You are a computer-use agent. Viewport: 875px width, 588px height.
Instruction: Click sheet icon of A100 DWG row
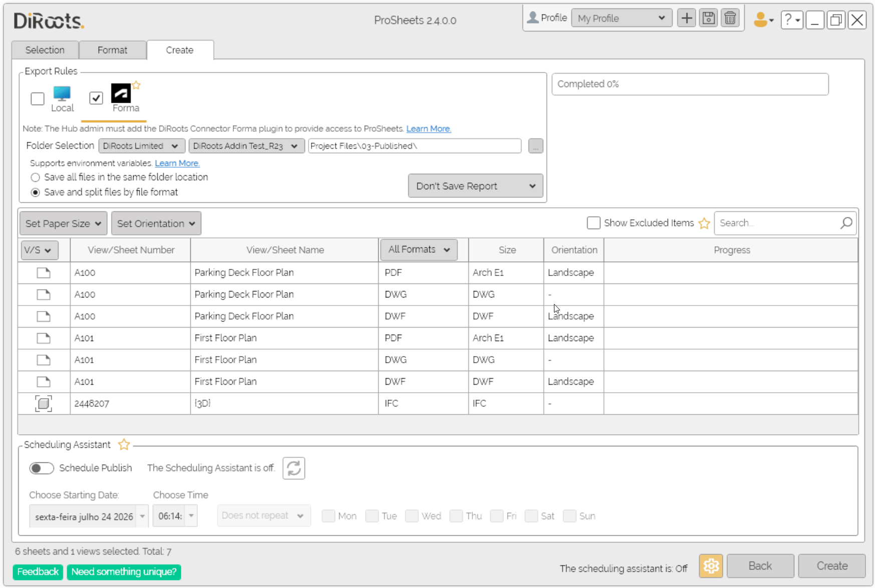[44, 295]
